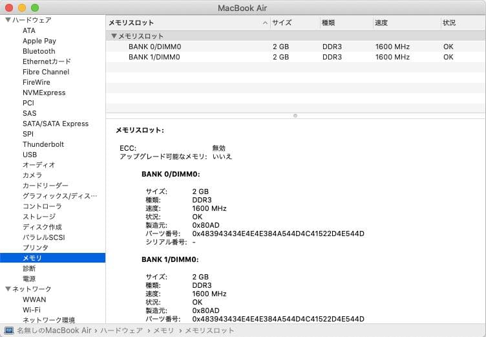Click the BANK 0 製造元 0x80AD value
This screenshot has height=337, width=486.
tap(206, 225)
